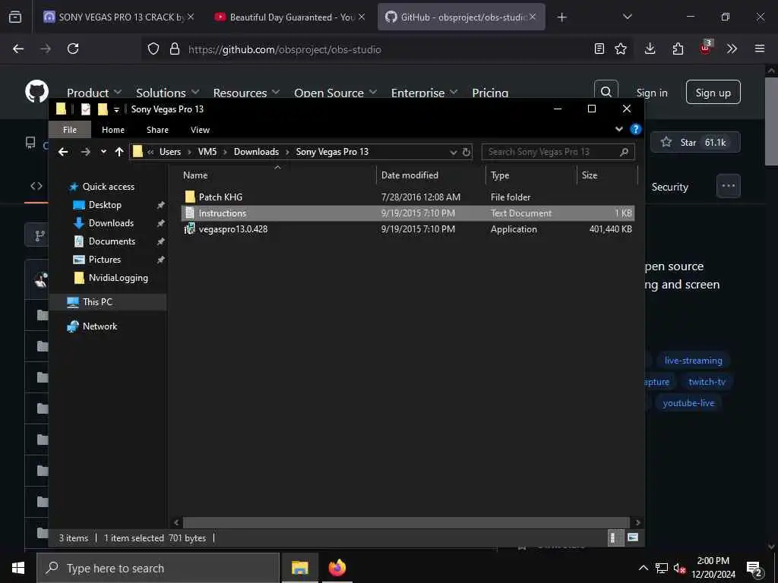Customize Quick Access Toolbar dropdown
This screenshot has height=583, width=778.
116,109
